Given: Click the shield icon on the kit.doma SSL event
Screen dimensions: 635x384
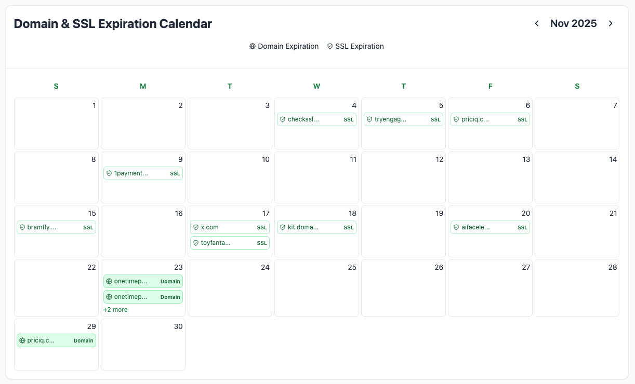Looking at the screenshot, I should [x=282, y=227].
